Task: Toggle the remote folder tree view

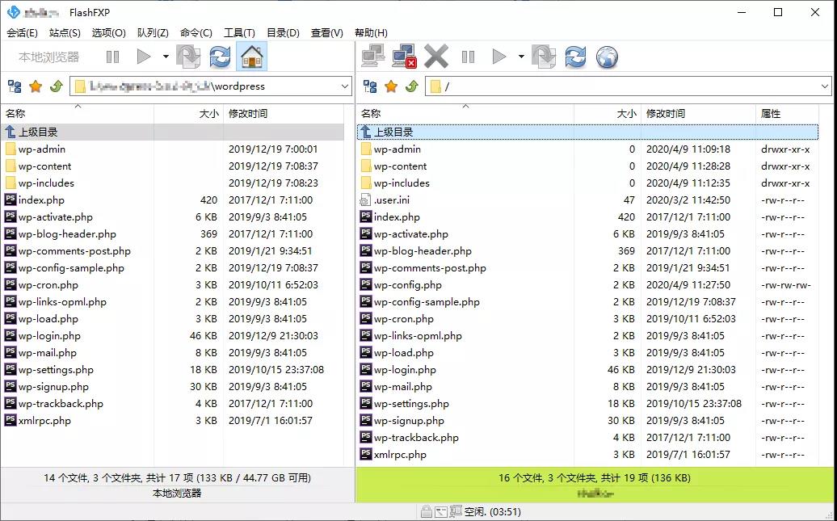Action: 370,86
